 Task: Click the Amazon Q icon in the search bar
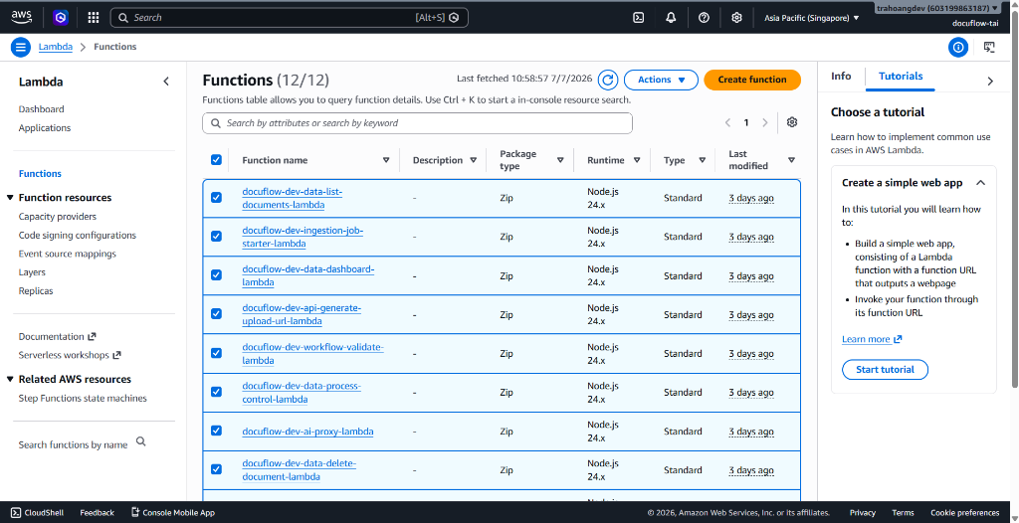point(454,18)
